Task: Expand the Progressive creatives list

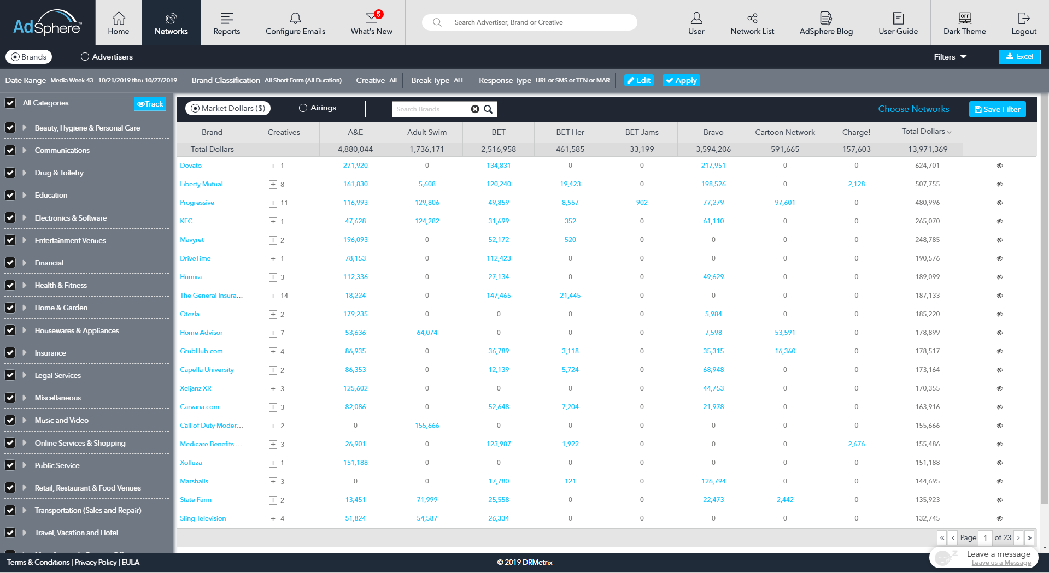Action: (273, 203)
